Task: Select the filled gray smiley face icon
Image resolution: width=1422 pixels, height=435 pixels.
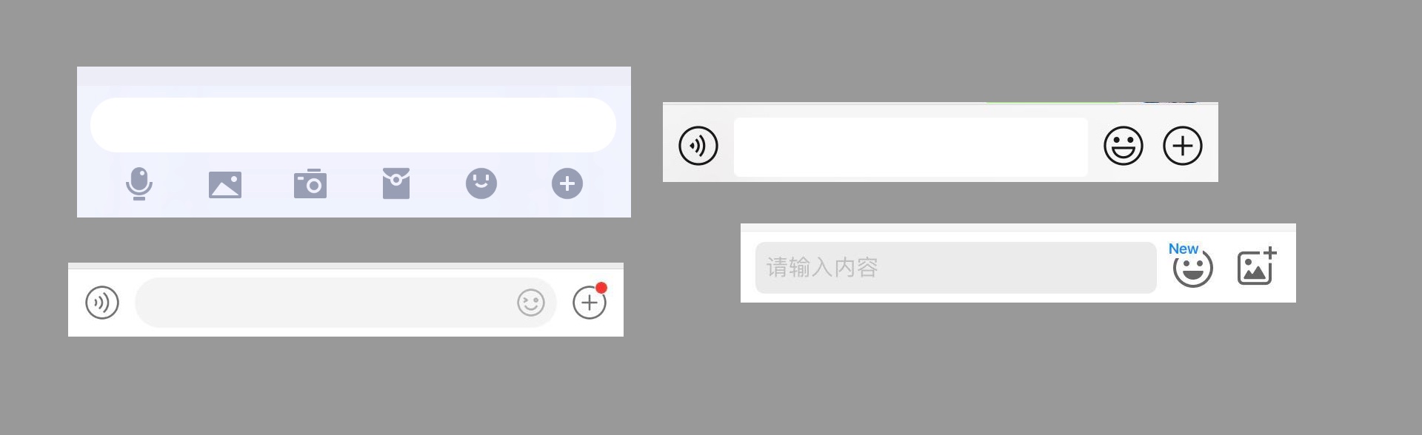Action: [x=481, y=183]
